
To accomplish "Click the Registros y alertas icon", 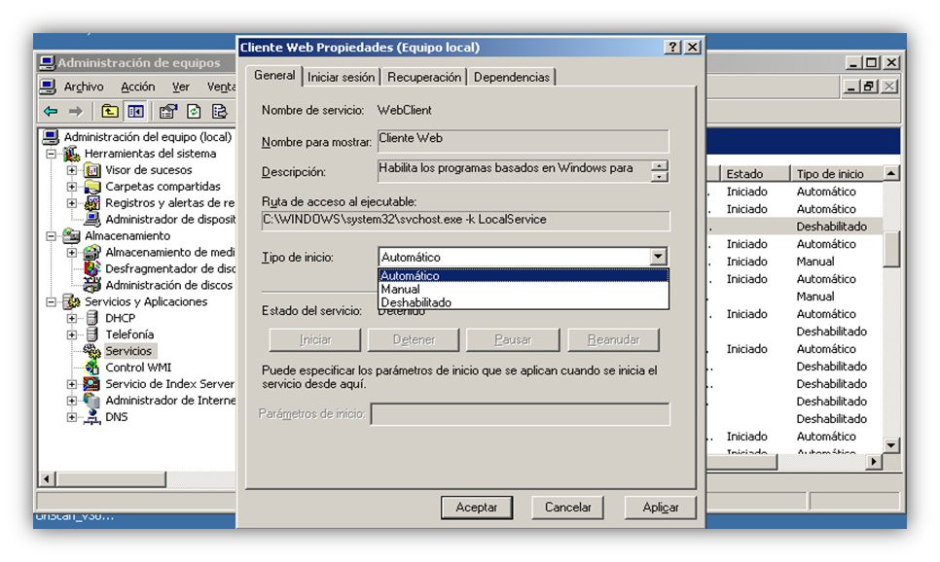I will [92, 202].
